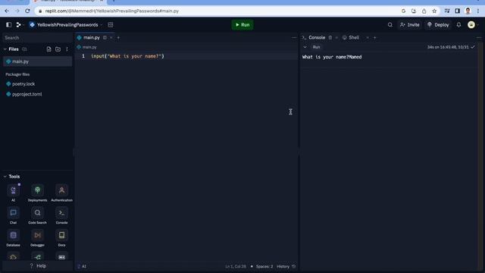
Task: Create a new folder with the folder icon
Action: [x=58, y=49]
